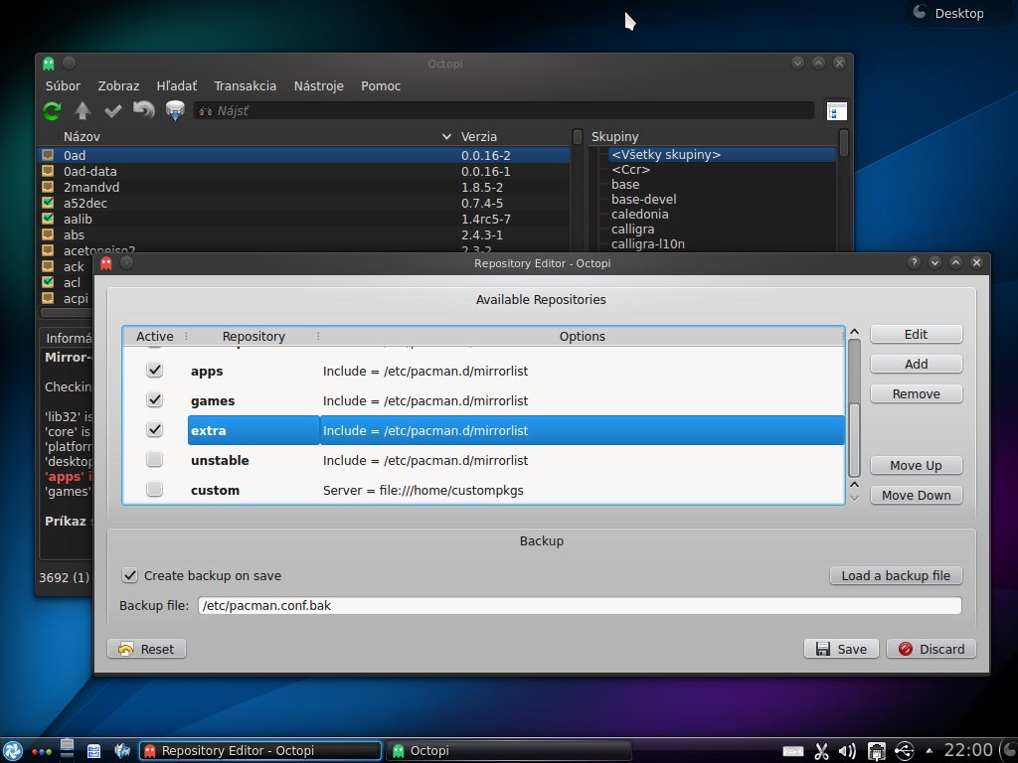1018x763 pixels.
Task: Click the show desktop icon in taskbar
Action: [67, 749]
